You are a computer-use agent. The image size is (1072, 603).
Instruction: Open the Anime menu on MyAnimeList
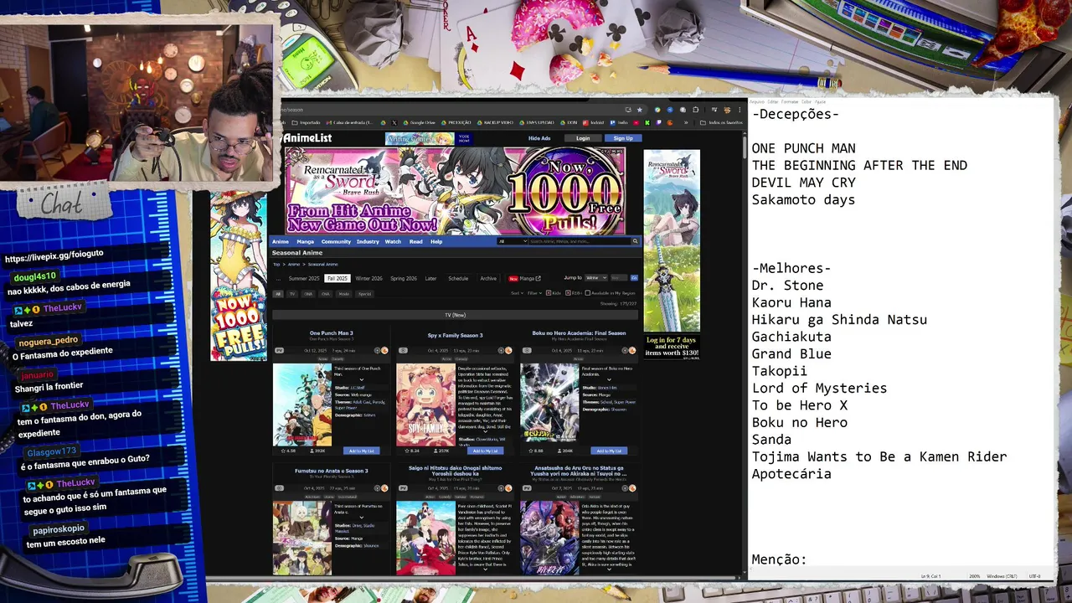coord(281,241)
